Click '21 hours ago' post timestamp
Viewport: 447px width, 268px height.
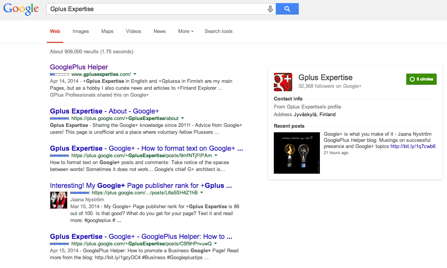click(336, 153)
